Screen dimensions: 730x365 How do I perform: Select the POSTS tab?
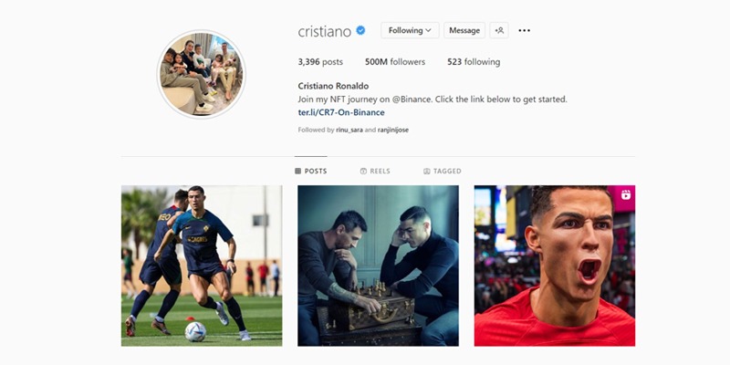coord(311,171)
